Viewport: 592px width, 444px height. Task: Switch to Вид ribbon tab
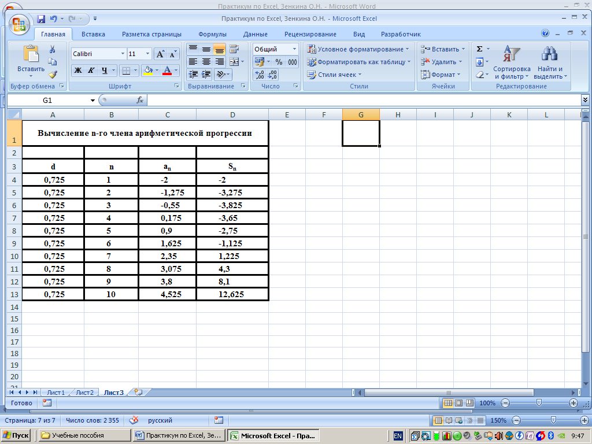pos(358,34)
